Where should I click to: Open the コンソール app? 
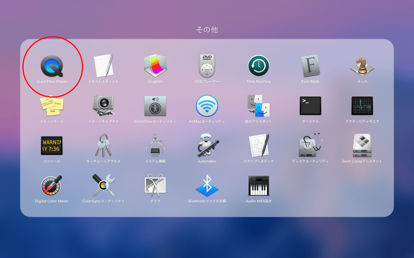tap(52, 146)
